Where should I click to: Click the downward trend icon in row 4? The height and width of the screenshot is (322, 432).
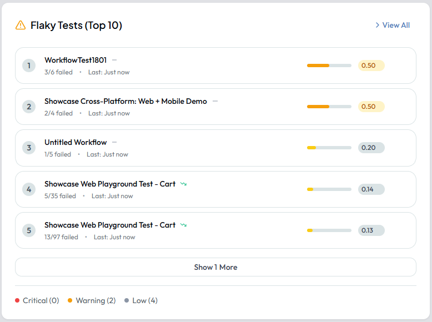183,184
